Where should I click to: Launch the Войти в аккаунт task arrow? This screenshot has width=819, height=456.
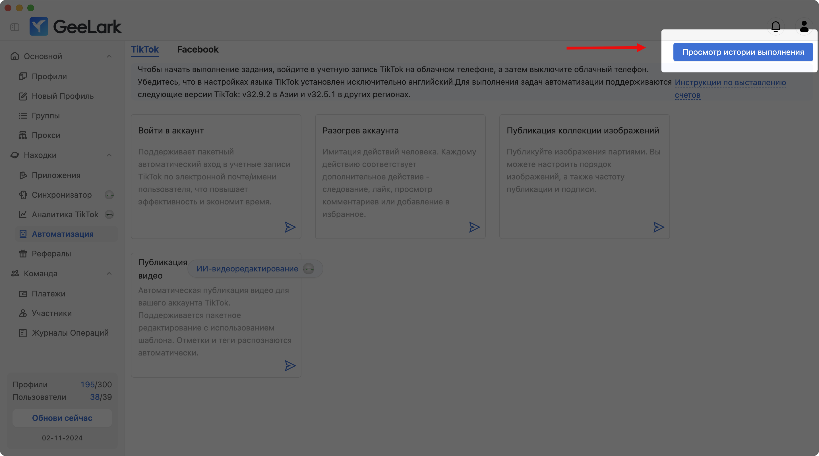coord(290,227)
